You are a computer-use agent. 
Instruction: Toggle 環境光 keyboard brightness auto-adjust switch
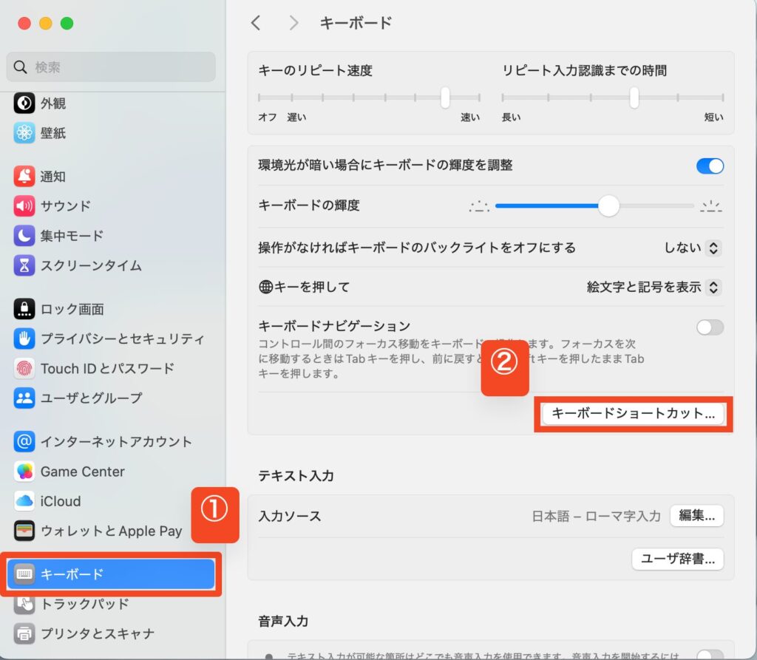[710, 166]
